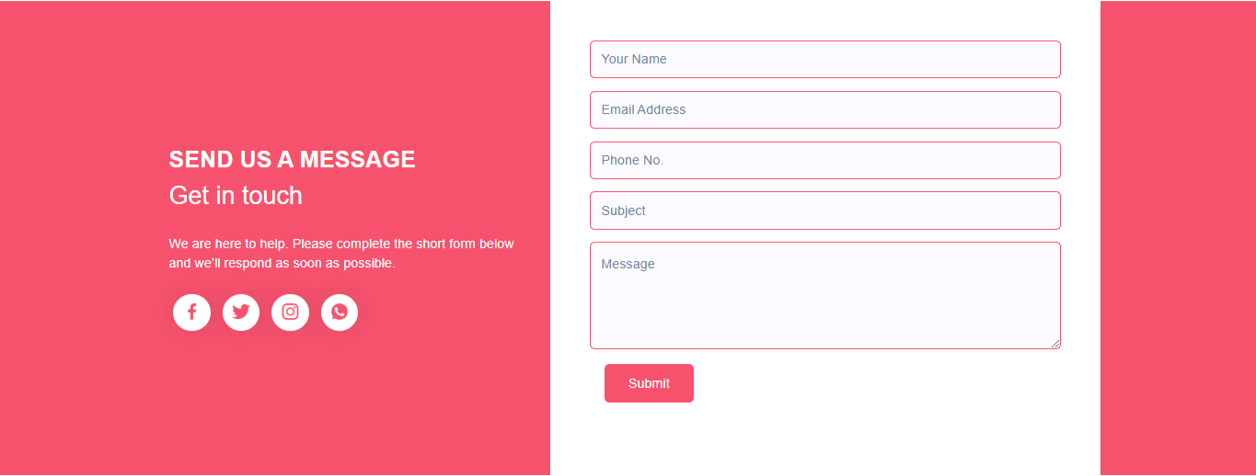Image resolution: width=1256 pixels, height=476 pixels.
Task: Click the Message box resize handle
Action: pyautogui.click(x=1055, y=344)
